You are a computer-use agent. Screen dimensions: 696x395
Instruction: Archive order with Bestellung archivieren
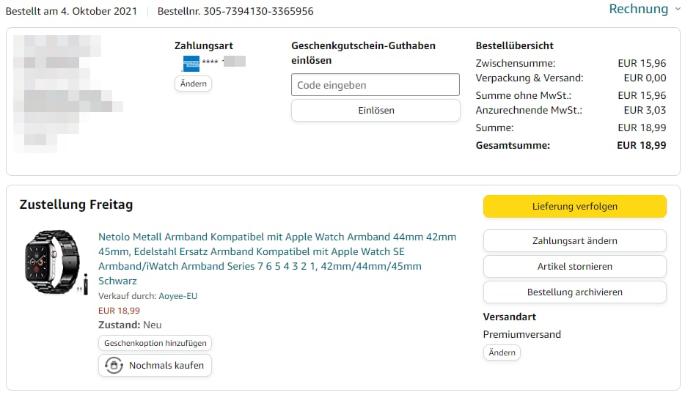tap(574, 292)
